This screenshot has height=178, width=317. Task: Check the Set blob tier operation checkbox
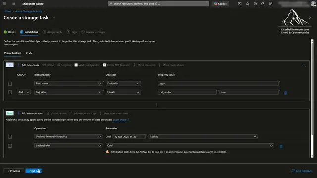click(x=10, y=146)
